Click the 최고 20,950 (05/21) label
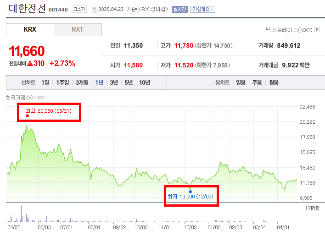The width and height of the screenshot is (325, 236). (49, 111)
